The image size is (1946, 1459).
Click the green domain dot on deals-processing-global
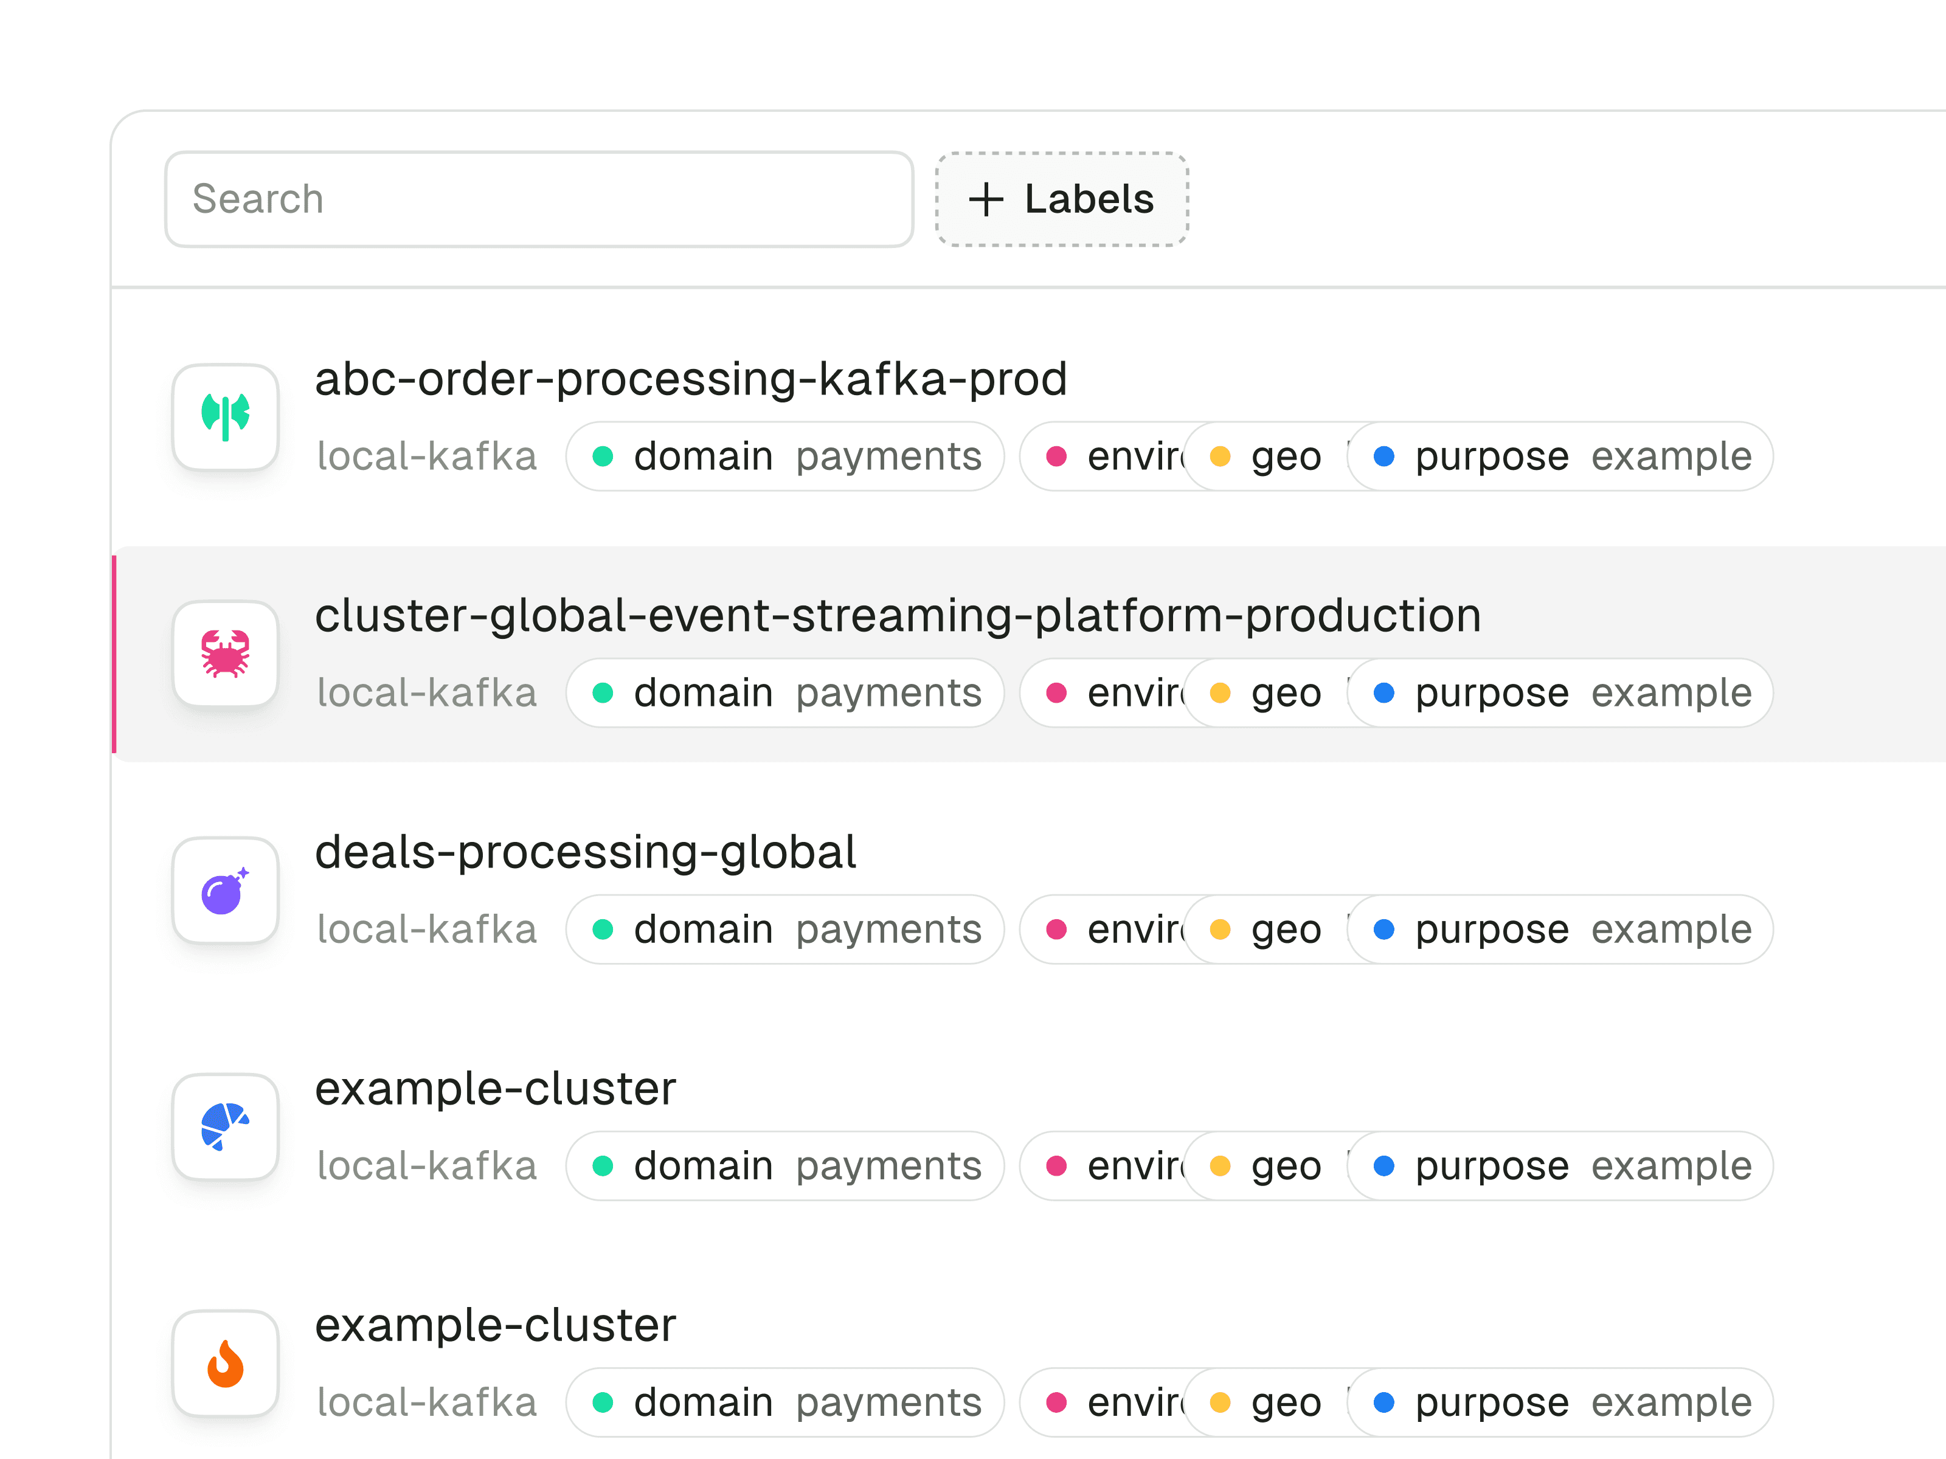pos(603,930)
